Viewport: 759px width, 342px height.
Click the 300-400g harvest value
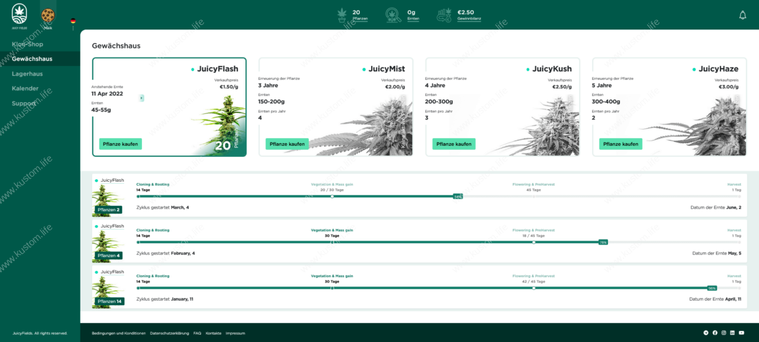pos(605,101)
